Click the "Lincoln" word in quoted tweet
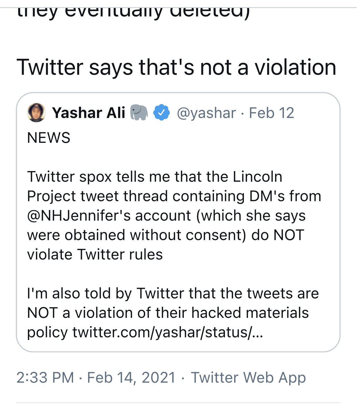This screenshot has width=357, height=412. 257,177
